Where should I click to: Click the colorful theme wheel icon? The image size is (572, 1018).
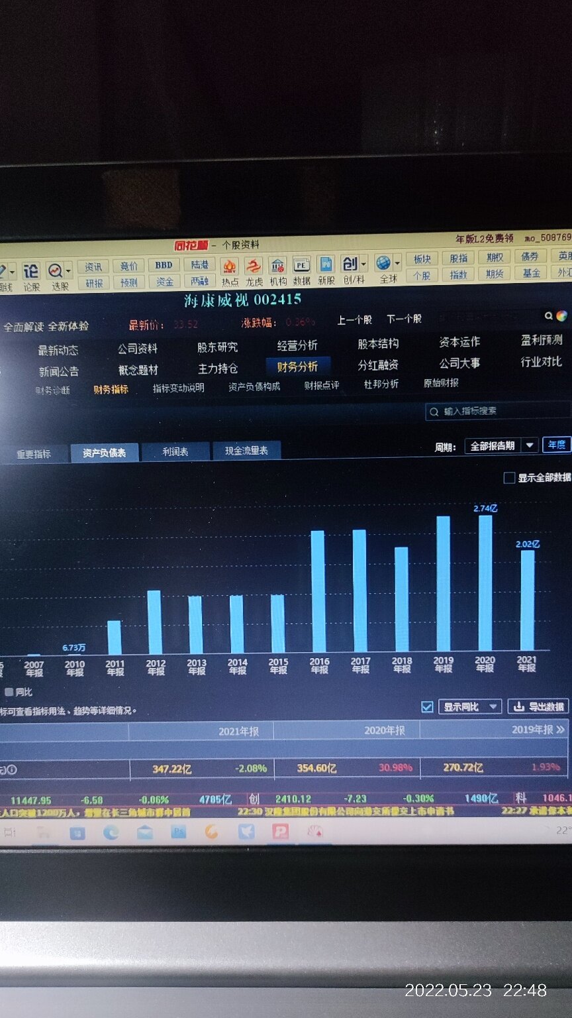point(561,316)
